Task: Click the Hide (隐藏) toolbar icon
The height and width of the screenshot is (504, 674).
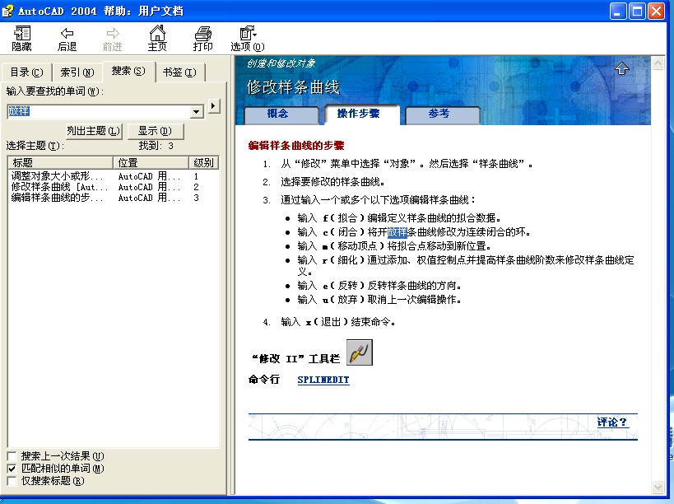Action: click(22, 33)
